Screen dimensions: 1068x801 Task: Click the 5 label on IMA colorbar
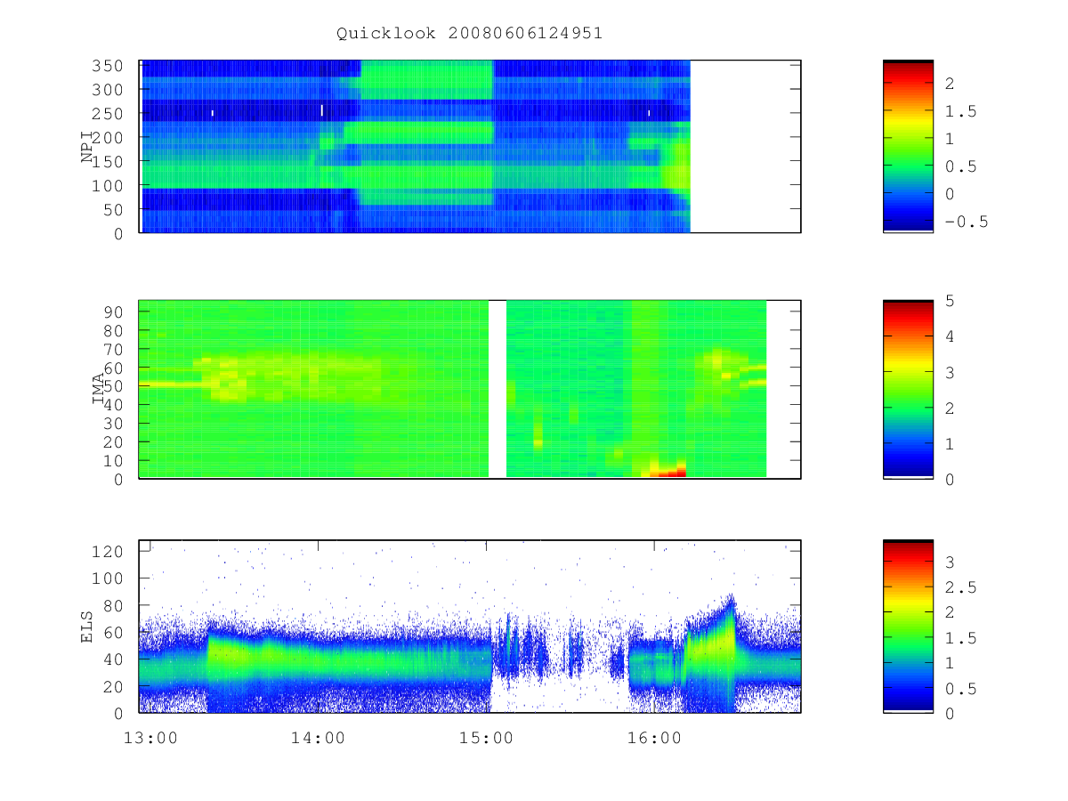950,301
